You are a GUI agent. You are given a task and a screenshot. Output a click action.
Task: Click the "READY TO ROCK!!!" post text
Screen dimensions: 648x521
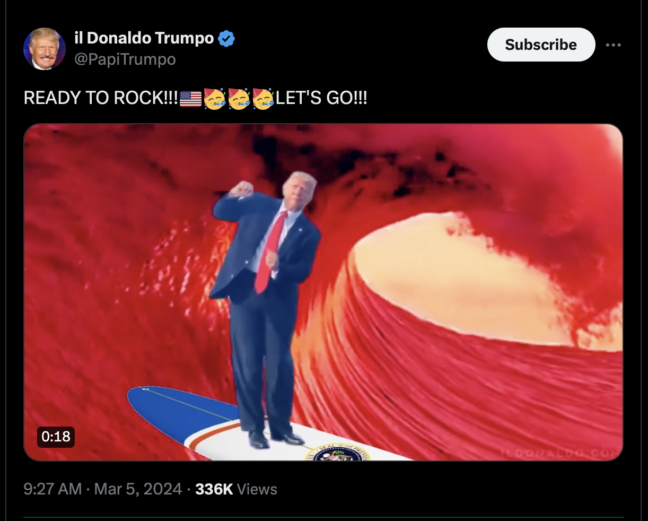(x=101, y=99)
